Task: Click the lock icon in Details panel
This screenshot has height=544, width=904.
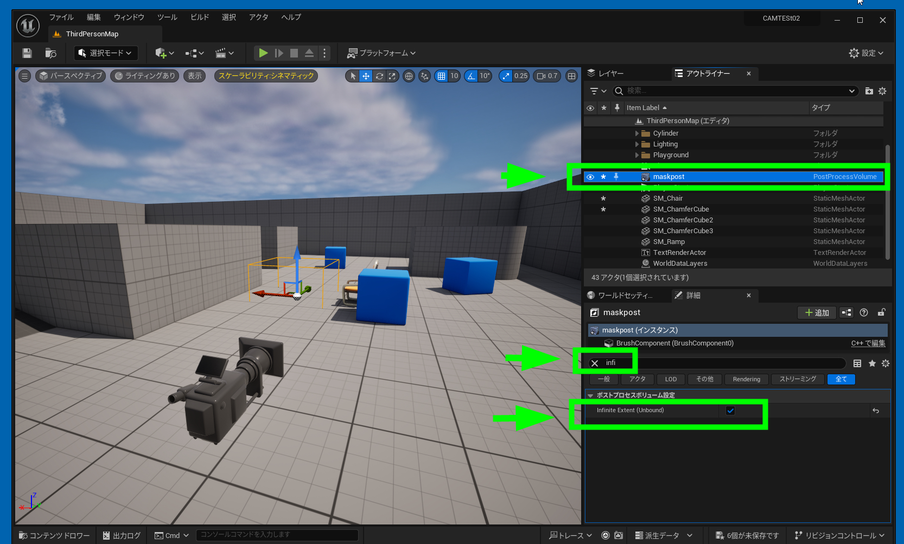Action: tap(881, 312)
